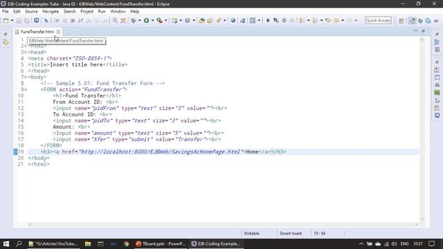Toggle Skip All Breakpoints icon
The image size is (443, 249).
[46, 20]
